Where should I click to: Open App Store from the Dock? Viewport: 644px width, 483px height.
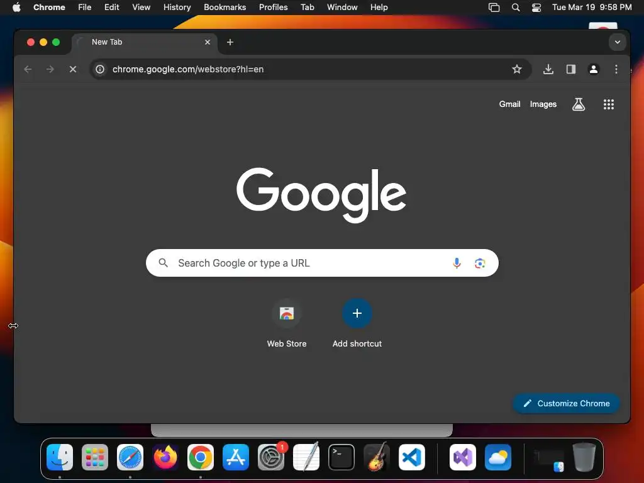(236, 457)
